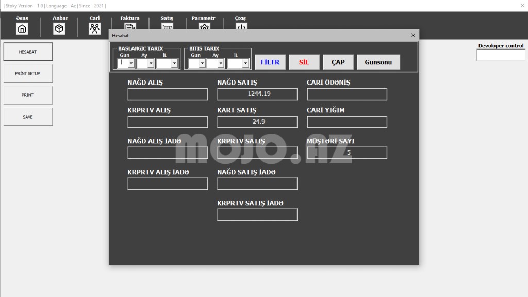Open the Cari customers icon
The height and width of the screenshot is (297, 528).
pyautogui.click(x=95, y=29)
